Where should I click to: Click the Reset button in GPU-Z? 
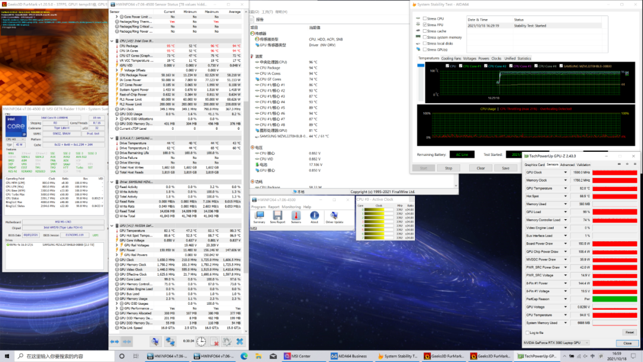coord(628,333)
